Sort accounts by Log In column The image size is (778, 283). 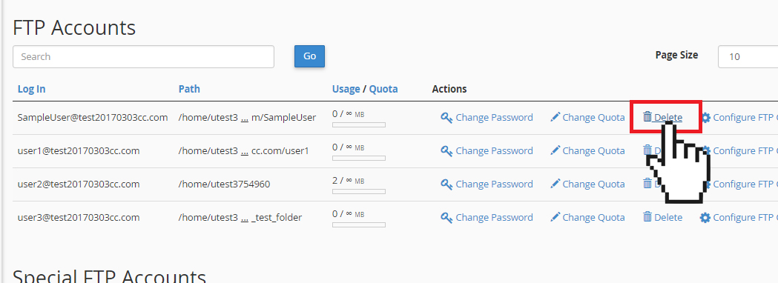(x=31, y=89)
